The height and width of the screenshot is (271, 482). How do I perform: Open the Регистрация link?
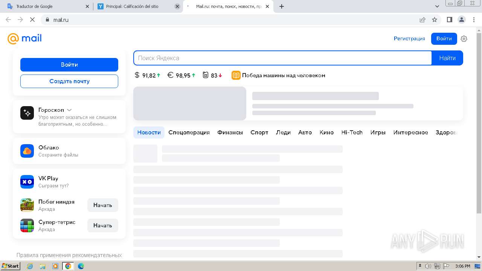click(x=409, y=39)
